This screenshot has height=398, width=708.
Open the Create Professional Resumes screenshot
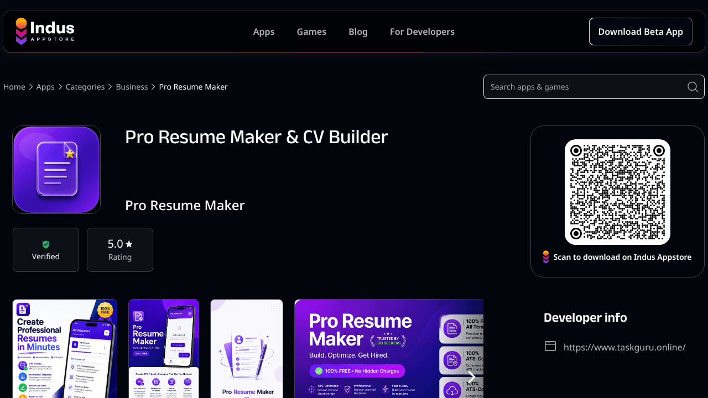[x=65, y=349]
